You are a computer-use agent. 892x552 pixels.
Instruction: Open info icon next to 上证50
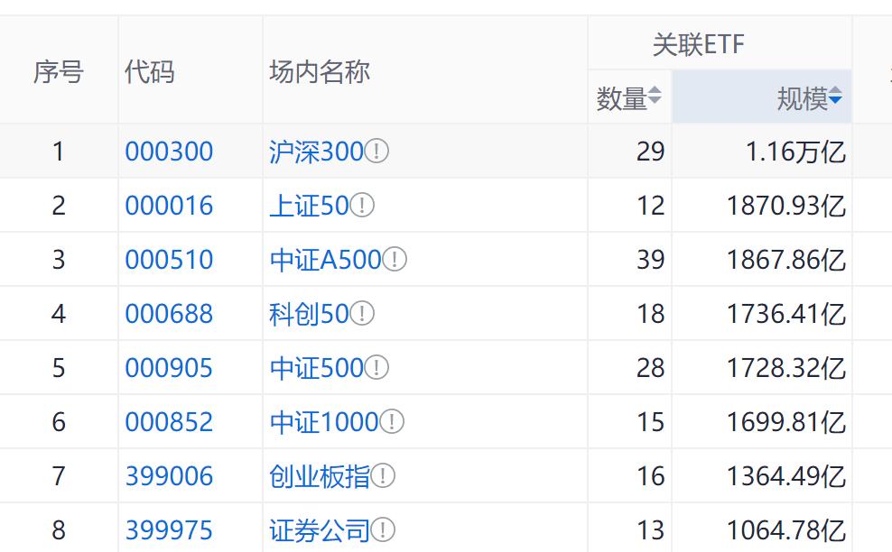click(362, 206)
